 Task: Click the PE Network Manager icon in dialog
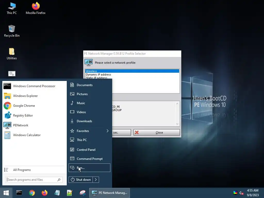pyautogui.click(x=89, y=62)
